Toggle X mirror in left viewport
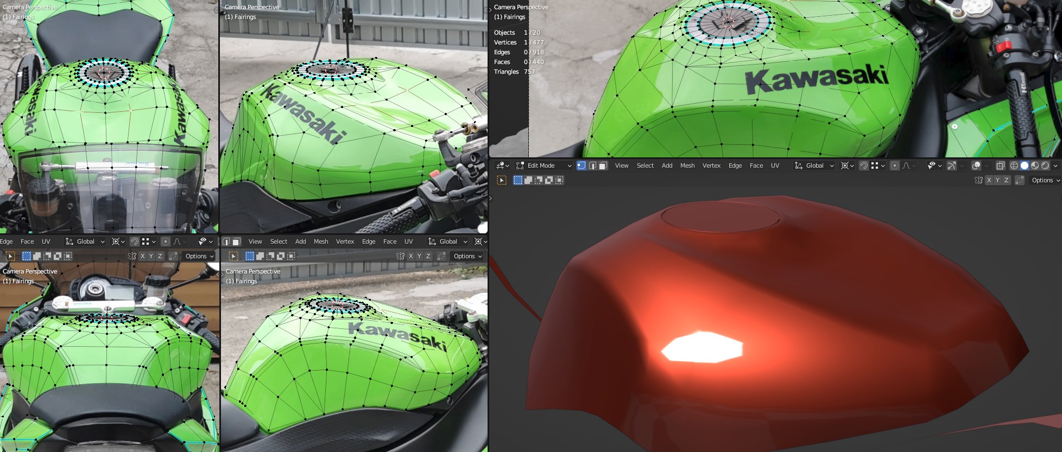The width and height of the screenshot is (1062, 452). (142, 256)
